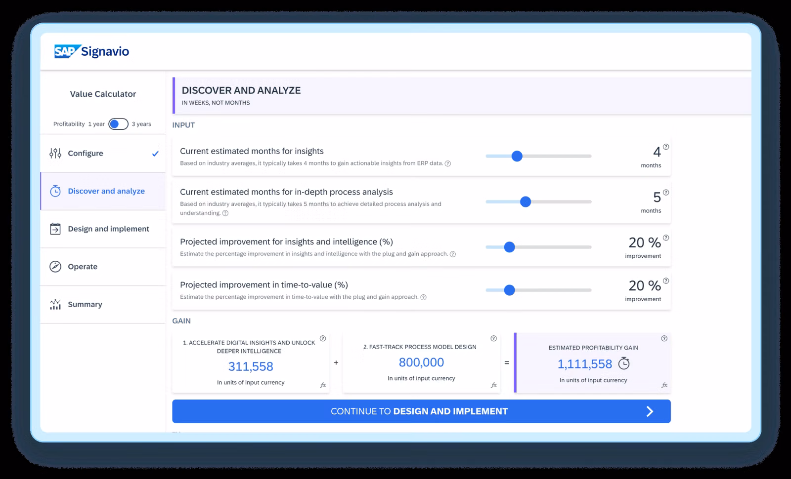Open the Summary section
Screen dimensions: 791x479
85,304
